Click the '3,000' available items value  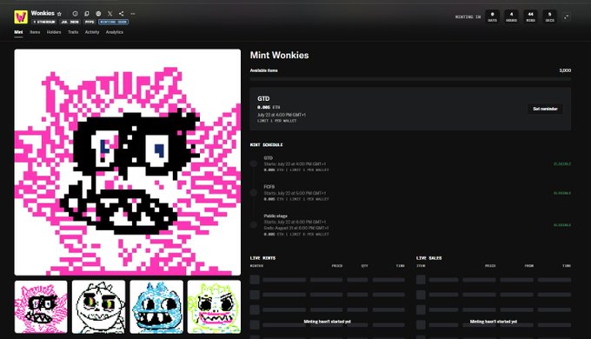point(565,70)
